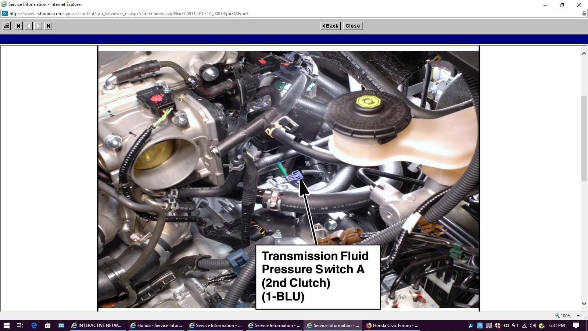
Task: Open the zoom level 100% dropdown arrow
Action: 578,316
